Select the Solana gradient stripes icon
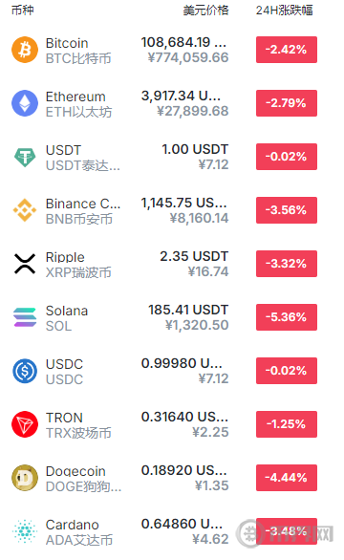The width and height of the screenshot is (344, 560). [25, 317]
